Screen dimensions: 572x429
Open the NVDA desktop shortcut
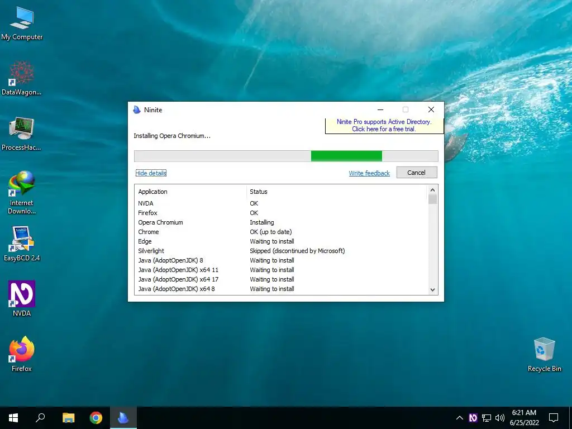pos(22,298)
